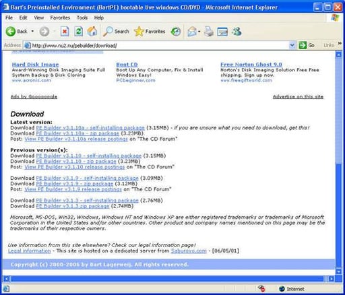The image size is (345, 295).
Task: Download PE Builder v3.1.10a self-installing package
Action: coord(90,128)
